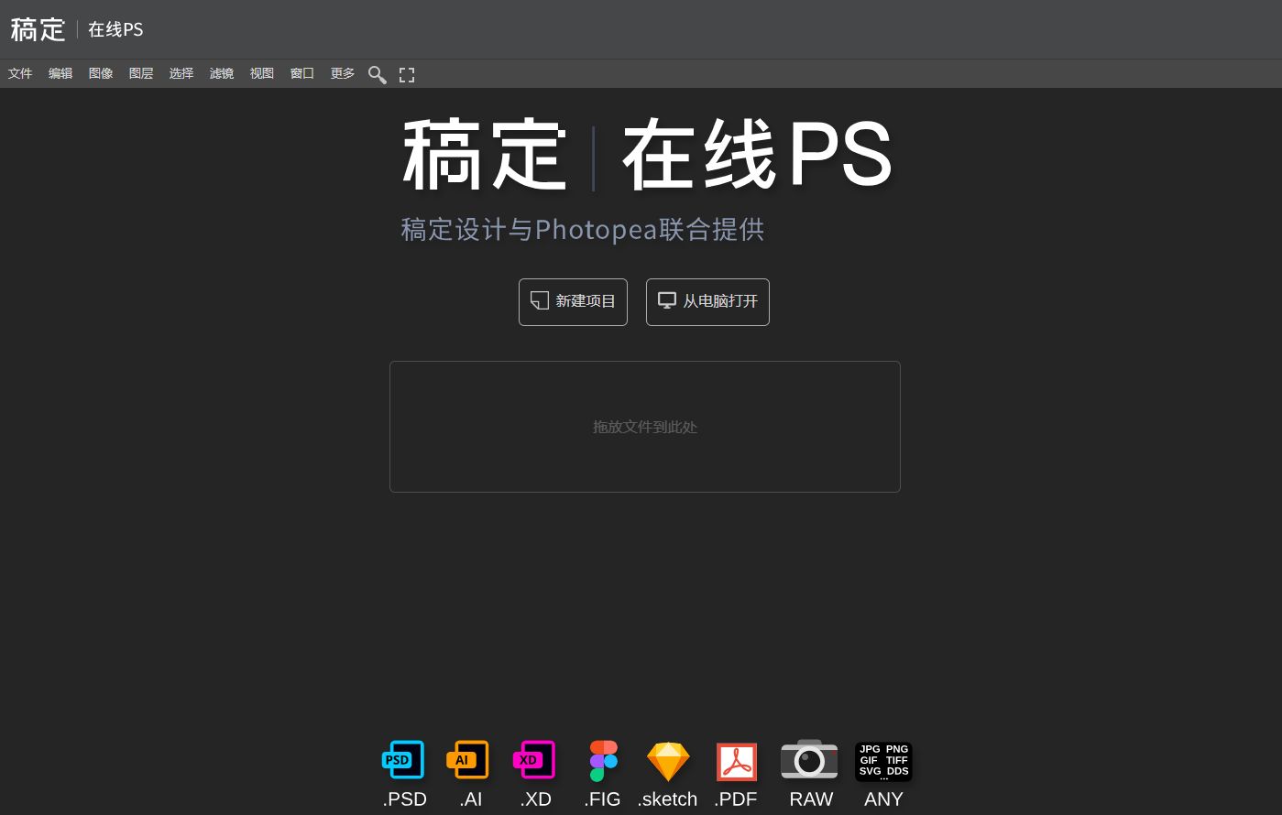Image resolution: width=1282 pixels, height=815 pixels.
Task: Click the .PDF file icon
Action: point(737,761)
